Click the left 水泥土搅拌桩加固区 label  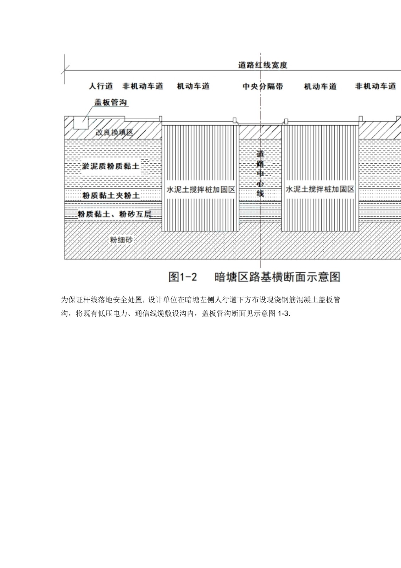coord(201,190)
